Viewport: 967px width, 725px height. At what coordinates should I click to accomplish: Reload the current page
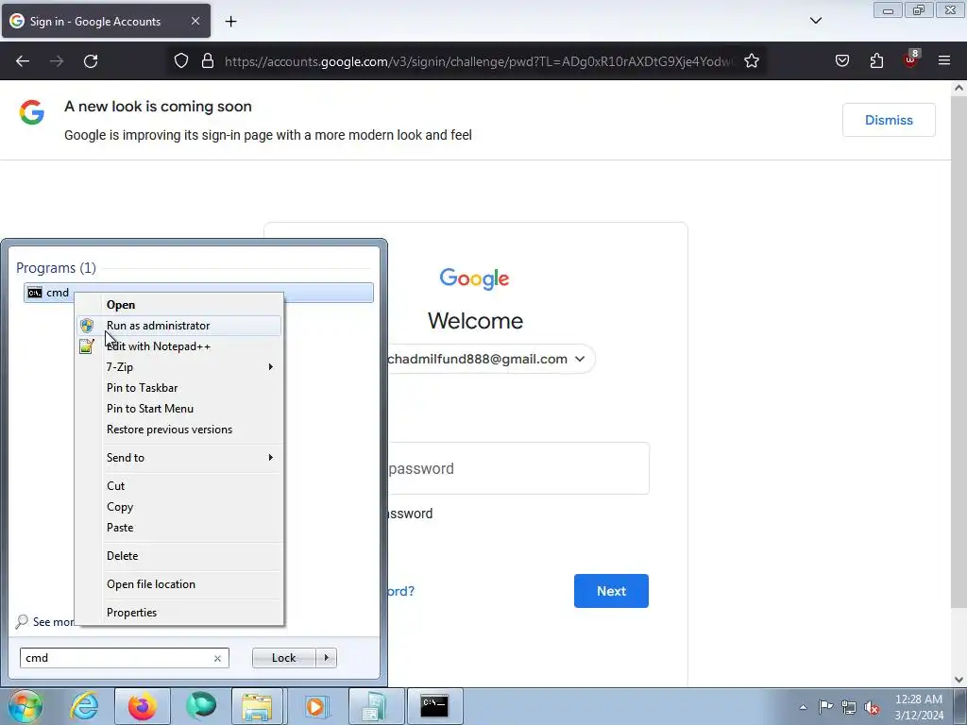[91, 61]
